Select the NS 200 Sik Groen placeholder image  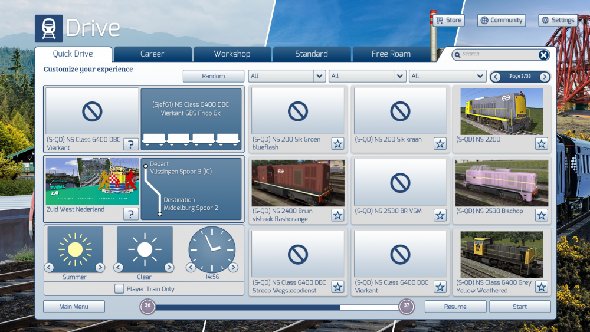[x=298, y=111]
